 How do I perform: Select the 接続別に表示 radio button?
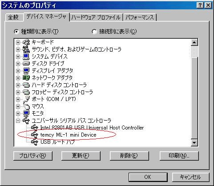94,32
